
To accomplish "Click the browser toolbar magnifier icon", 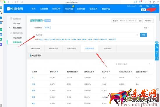I will click(22, 2).
